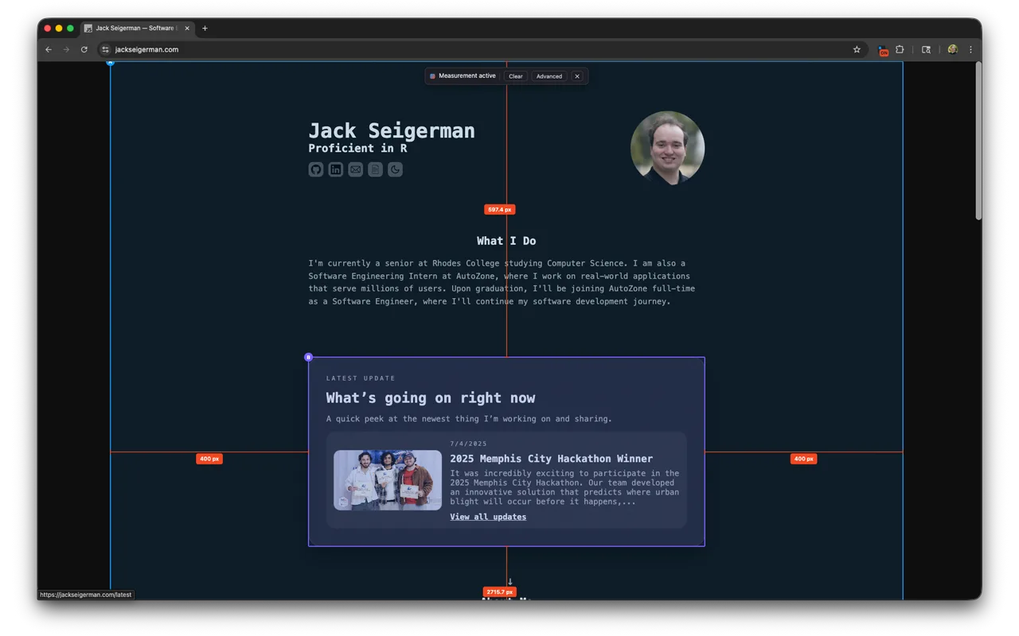This screenshot has height=636, width=1019.
Task: Go forward using the browser forward arrow
Action: (66, 49)
